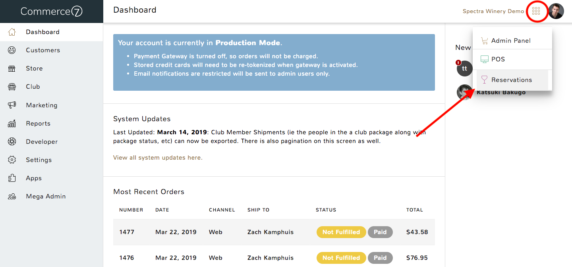Open Reservations from the app menu
Image resolution: width=572 pixels, height=267 pixels.
pos(512,80)
